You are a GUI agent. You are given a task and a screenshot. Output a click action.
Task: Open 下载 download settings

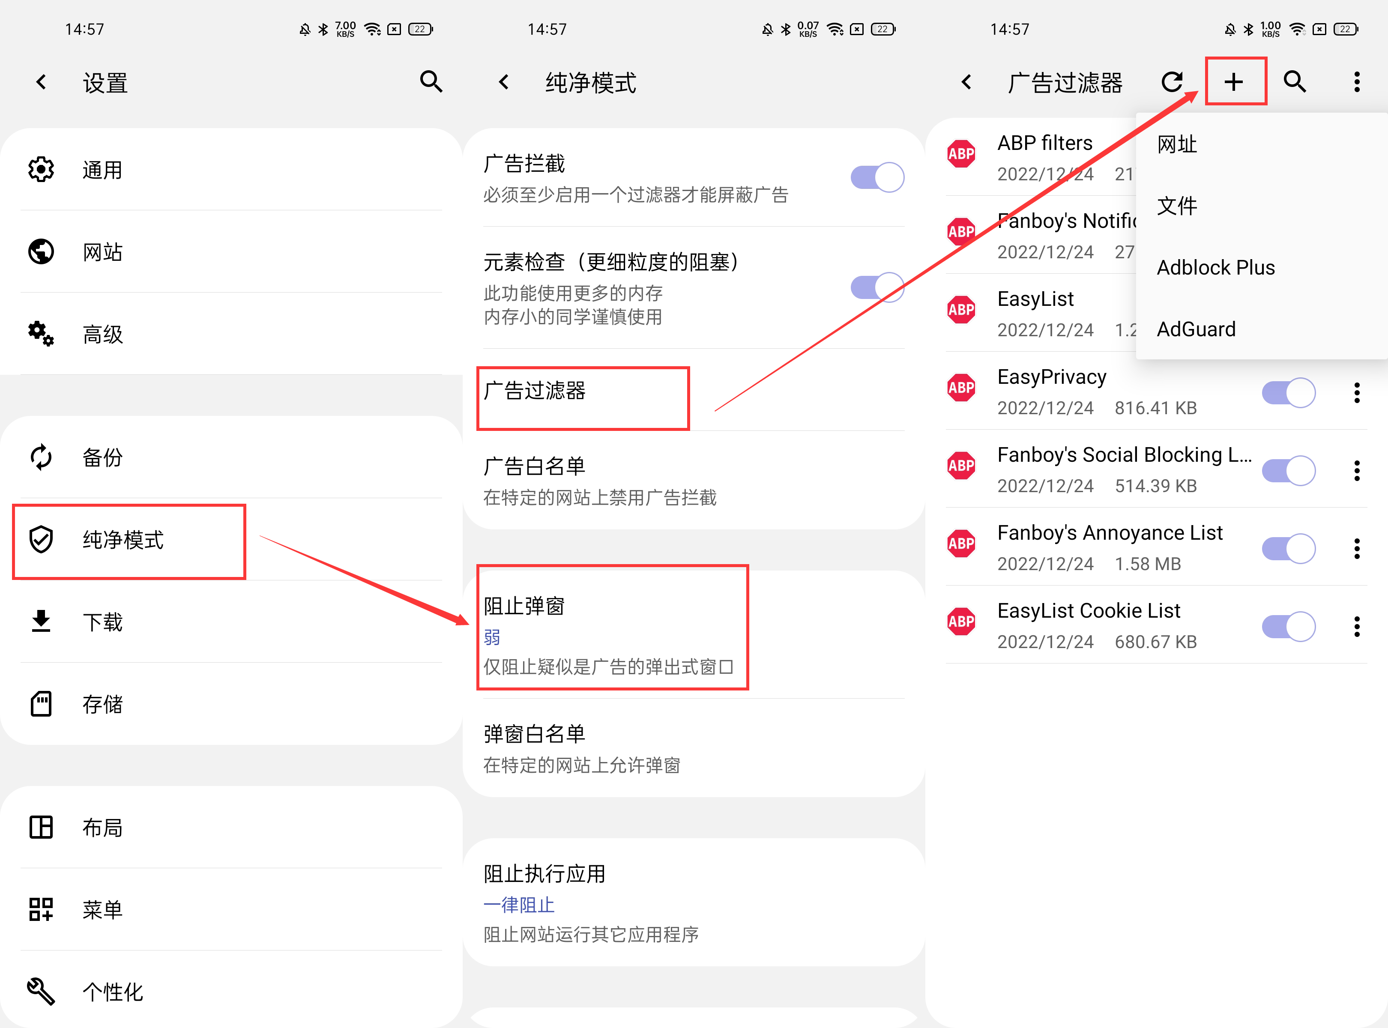[x=231, y=622]
